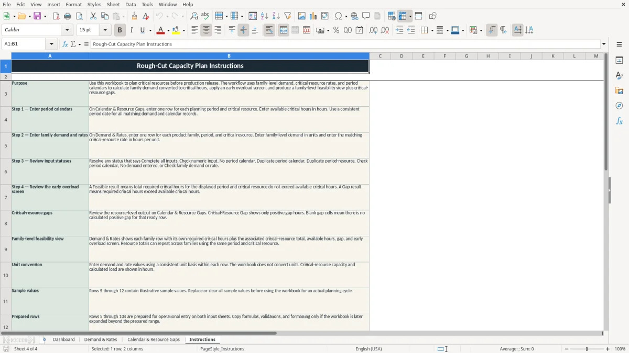629x353 pixels.
Task: Insert a hyperlink
Action: tap(354, 16)
